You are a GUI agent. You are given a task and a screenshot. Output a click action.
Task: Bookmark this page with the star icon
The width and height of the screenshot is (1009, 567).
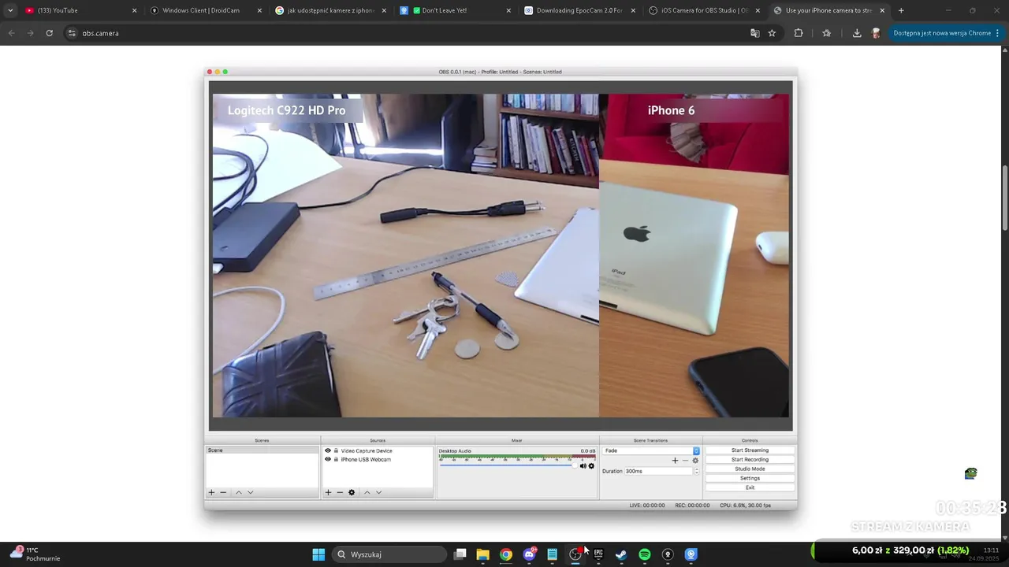tap(772, 33)
